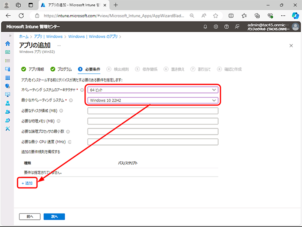Select the 依存関係 step tab
Image resolution: width=302 pixels, height=227 pixels.
click(x=147, y=69)
